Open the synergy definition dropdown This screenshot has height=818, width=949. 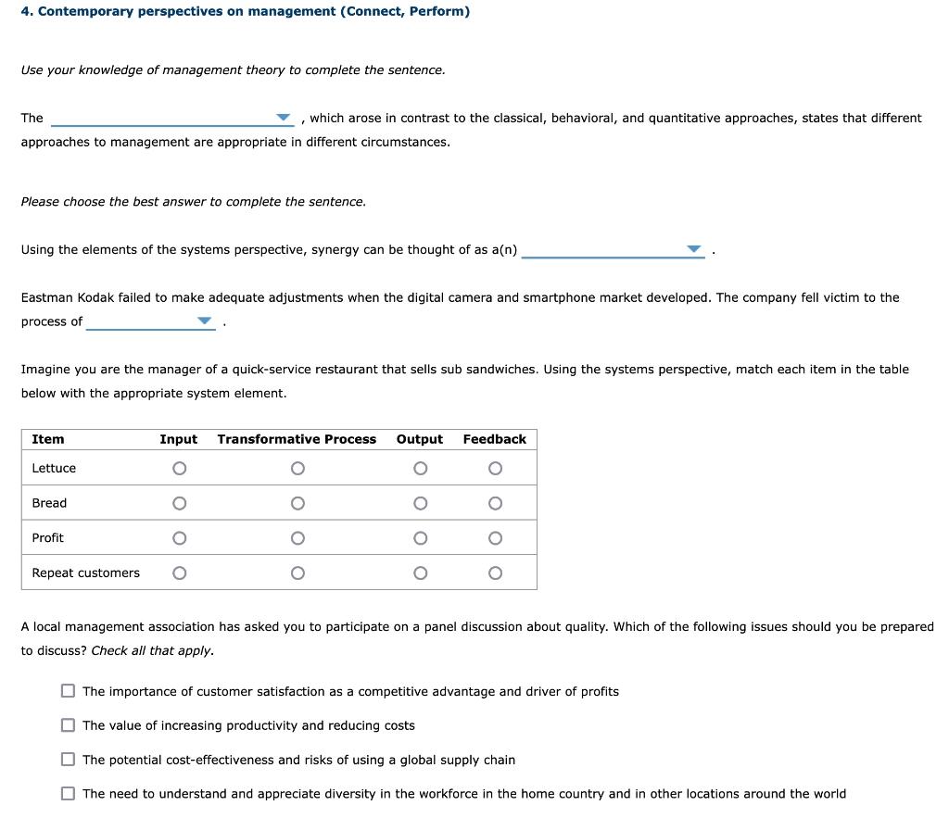[x=694, y=249]
